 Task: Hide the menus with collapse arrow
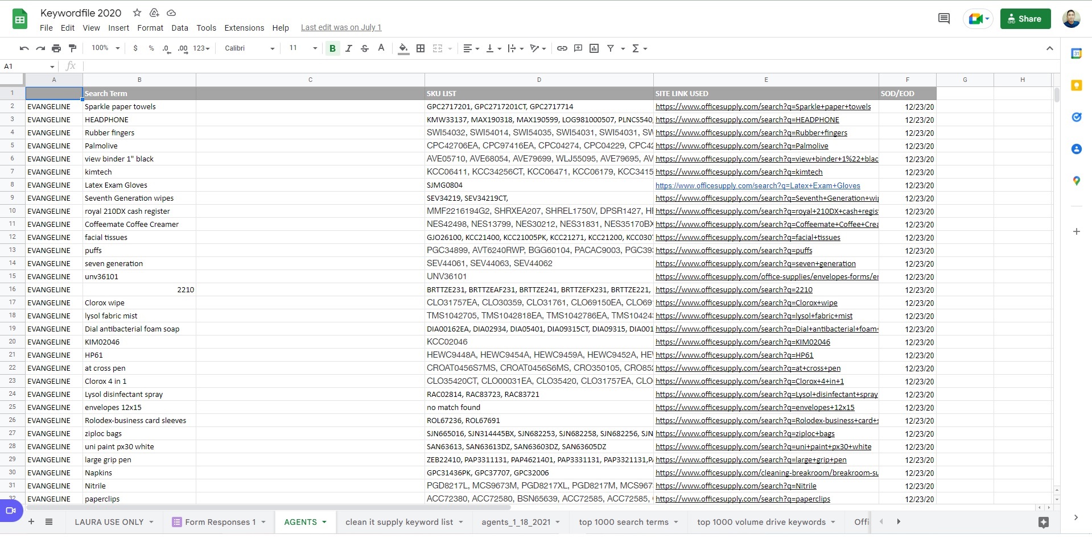1050,48
